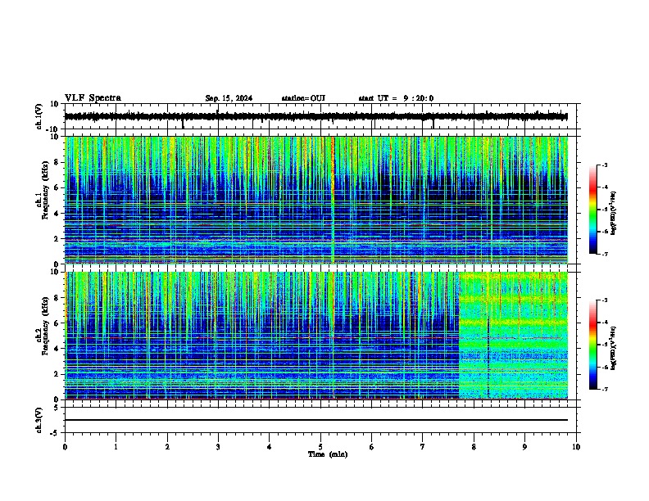Click the ch.2 spectrogram color scale bar

(x=592, y=345)
